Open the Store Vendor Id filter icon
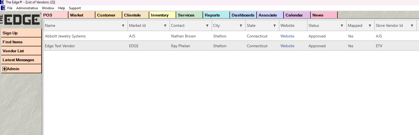 click(412, 26)
